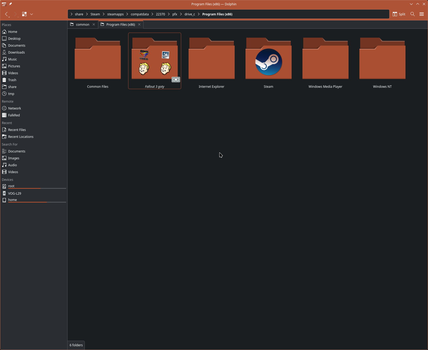Go forward with the Forward arrow
The height and width of the screenshot is (350, 428).
(15, 14)
